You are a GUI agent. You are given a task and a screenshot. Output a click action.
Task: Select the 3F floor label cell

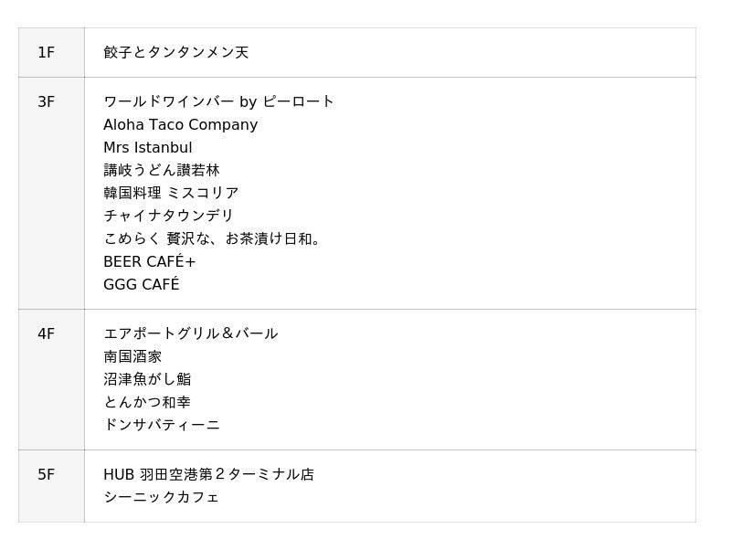(x=47, y=102)
